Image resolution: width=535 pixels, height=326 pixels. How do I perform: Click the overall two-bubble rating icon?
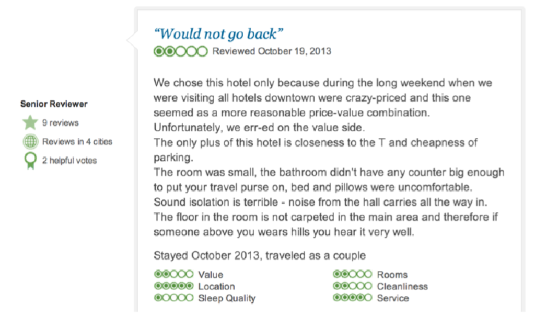(180, 51)
